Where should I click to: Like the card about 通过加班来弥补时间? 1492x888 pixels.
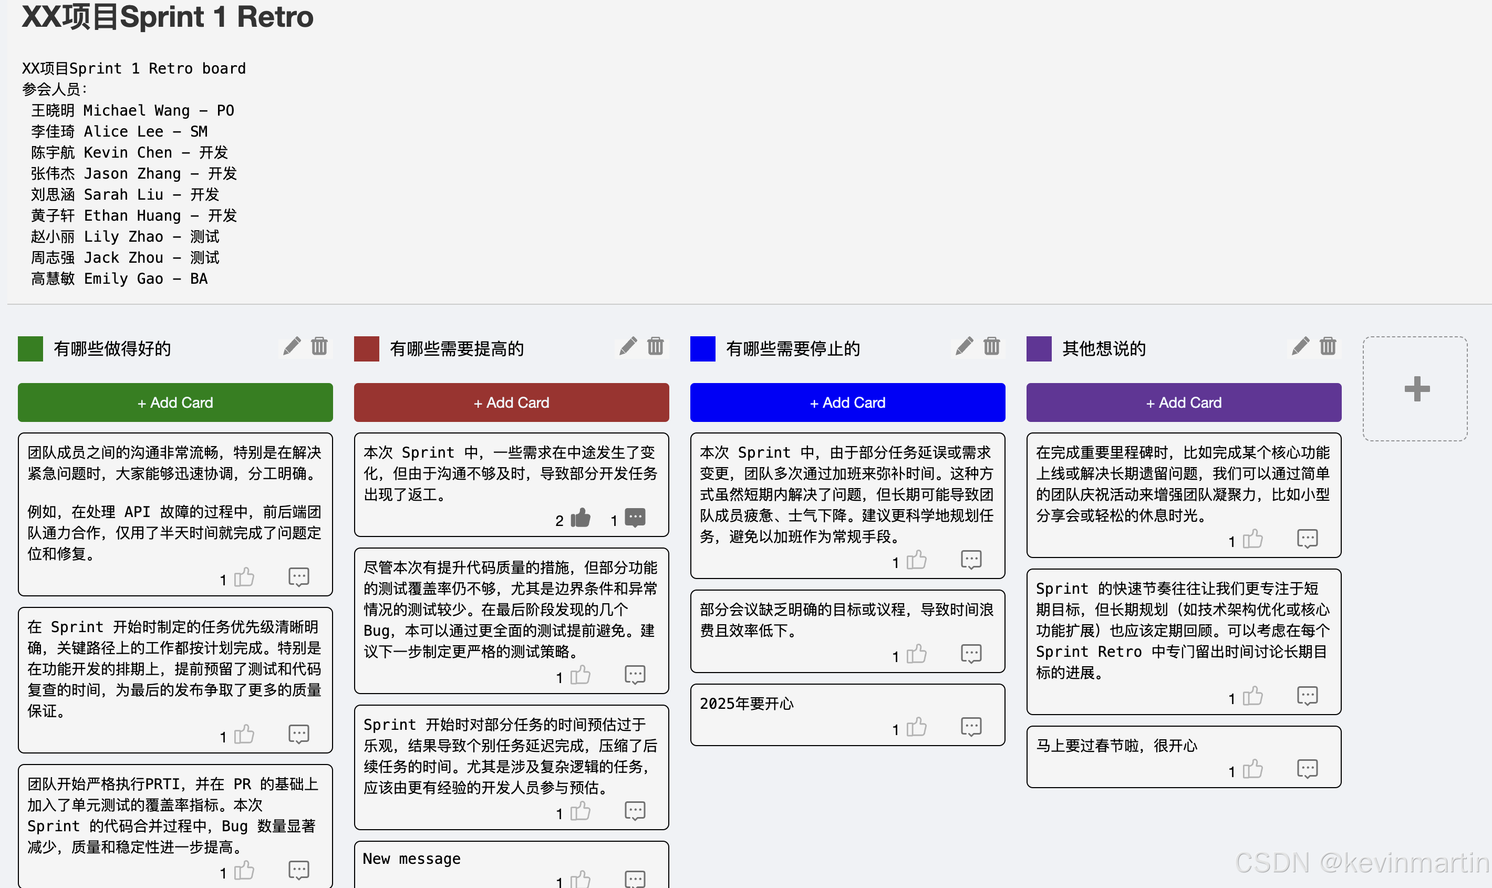coord(917,560)
